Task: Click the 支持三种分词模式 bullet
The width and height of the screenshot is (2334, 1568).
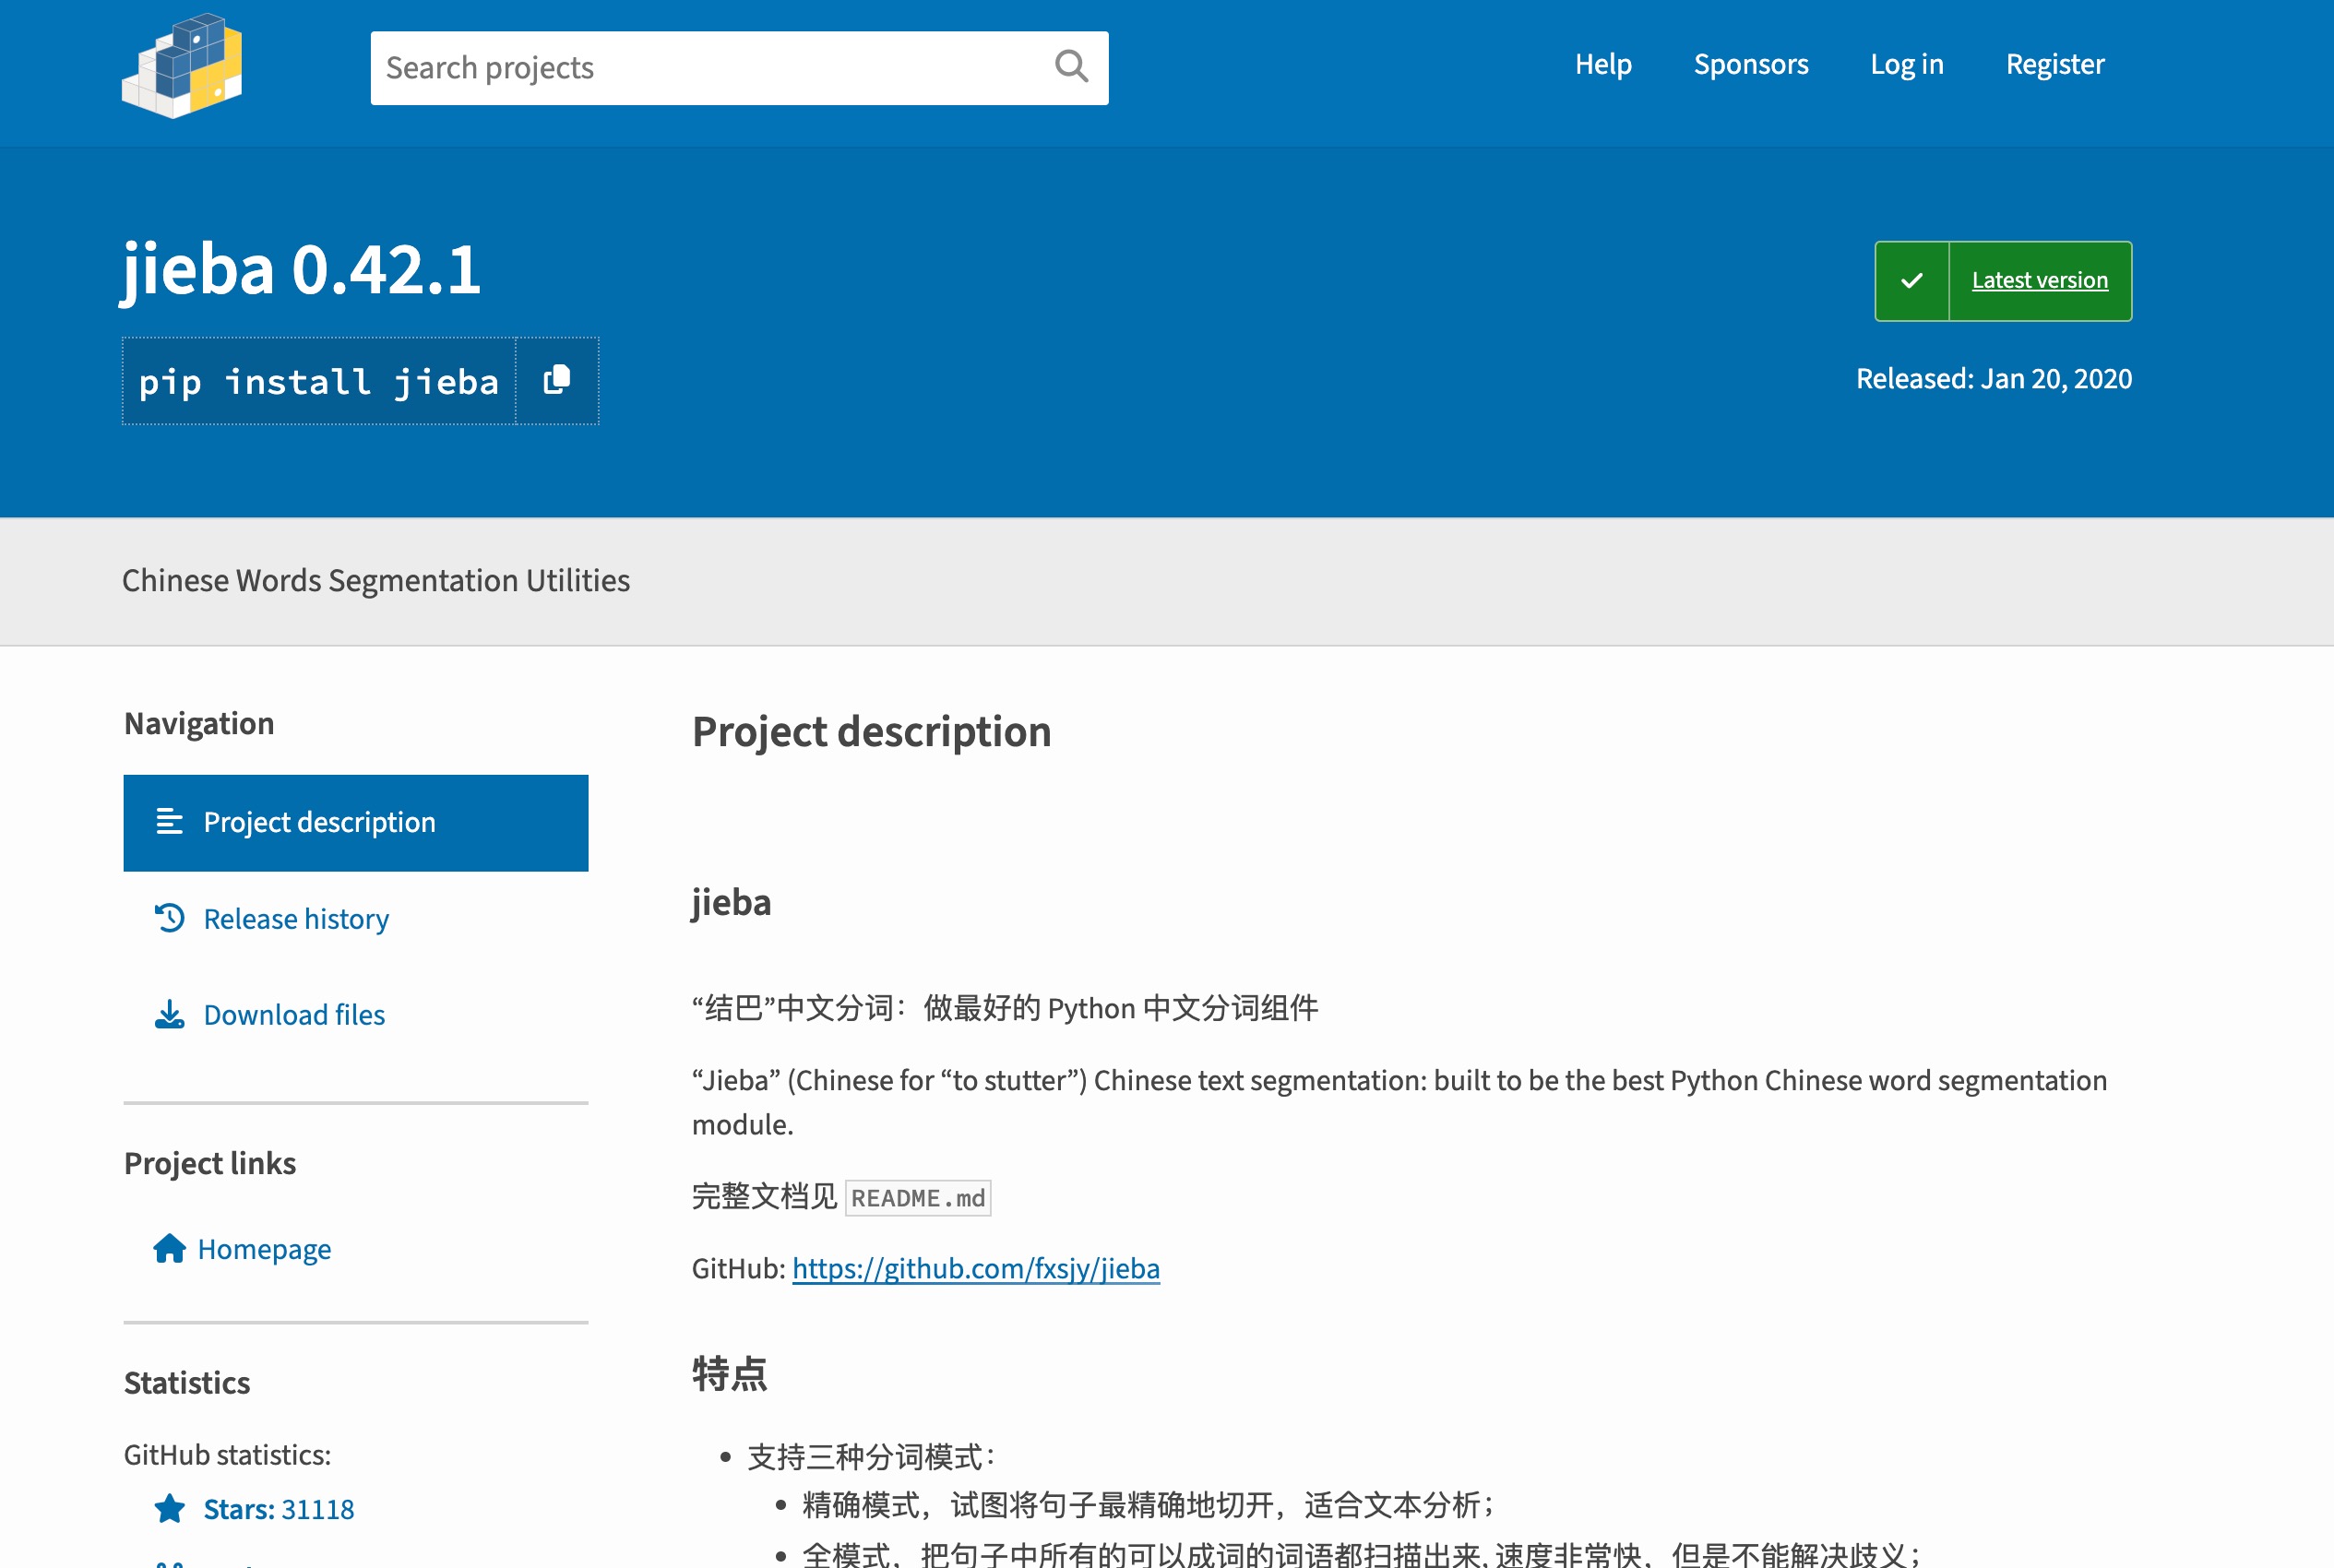Action: (871, 1457)
